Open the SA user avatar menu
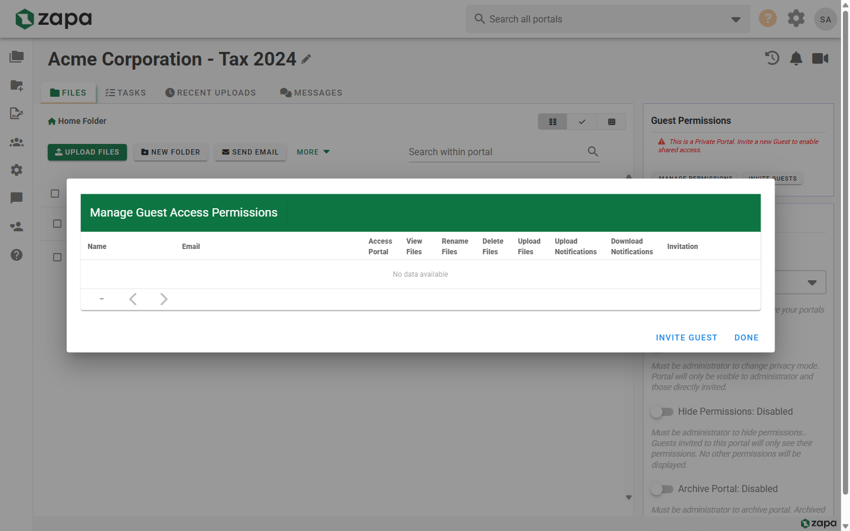 825,19
